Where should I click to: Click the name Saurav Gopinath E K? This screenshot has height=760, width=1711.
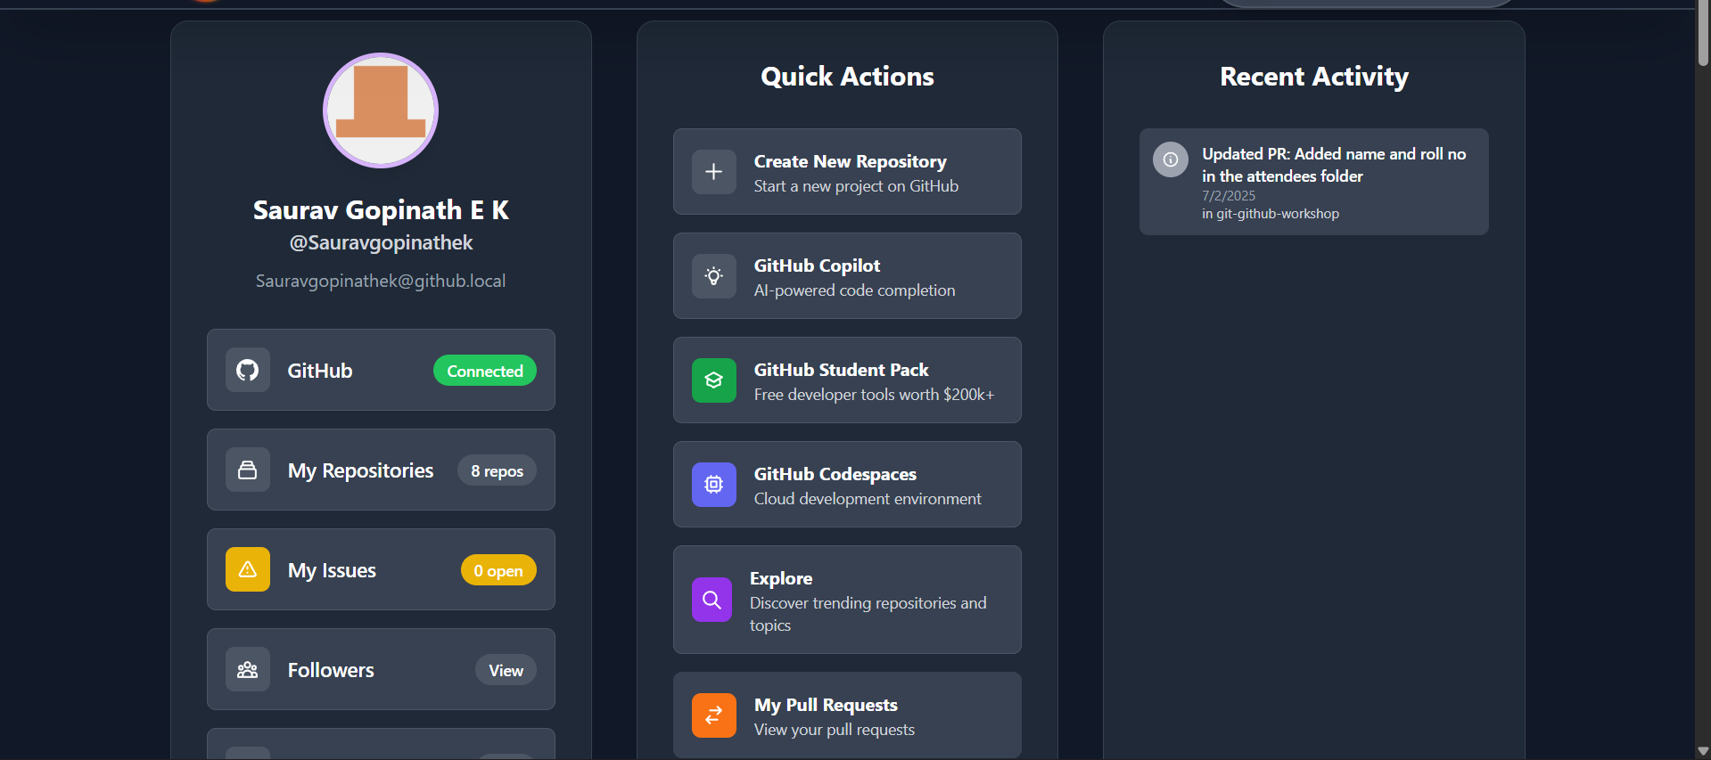coord(381,209)
